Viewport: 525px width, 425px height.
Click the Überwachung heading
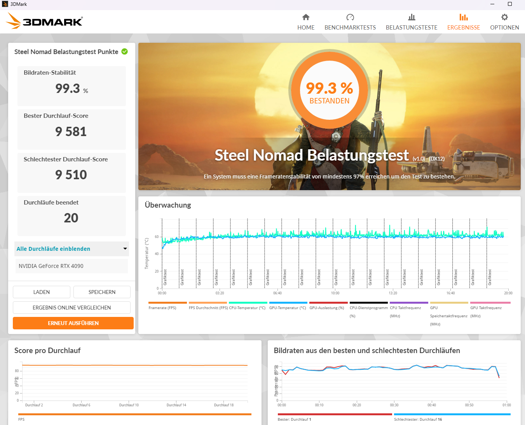pos(168,205)
